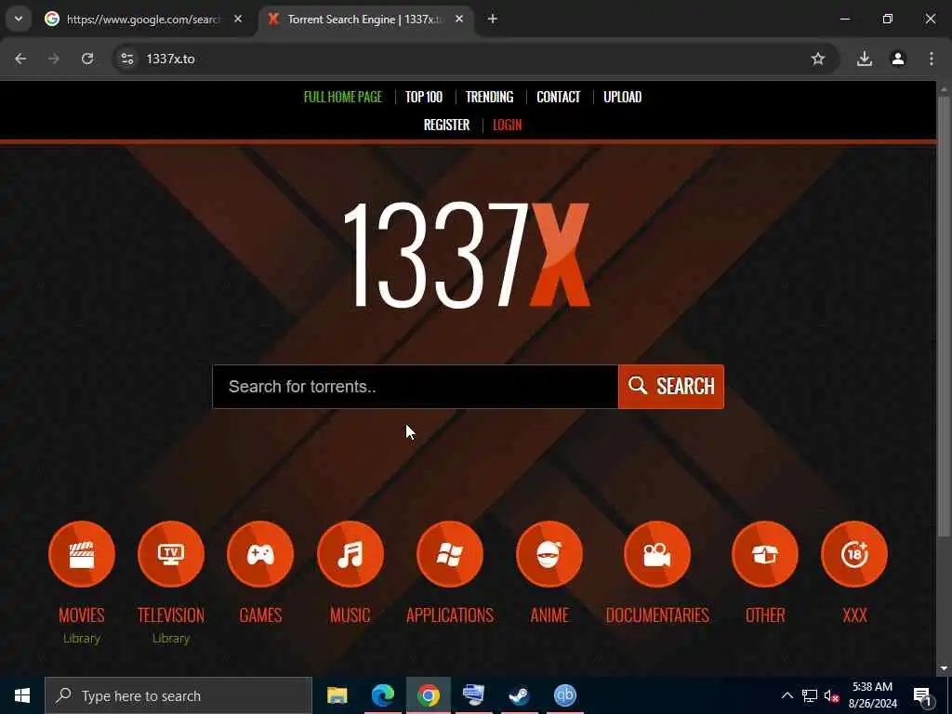952x714 pixels.
Task: Click the Music text label
Action: point(350,615)
